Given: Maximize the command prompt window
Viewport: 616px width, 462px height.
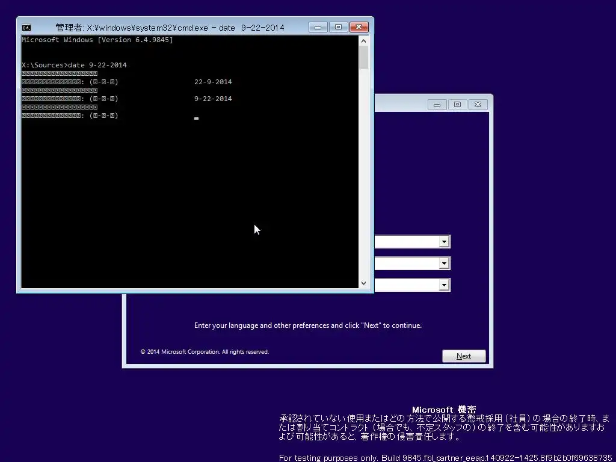Looking at the screenshot, I should coord(338,27).
